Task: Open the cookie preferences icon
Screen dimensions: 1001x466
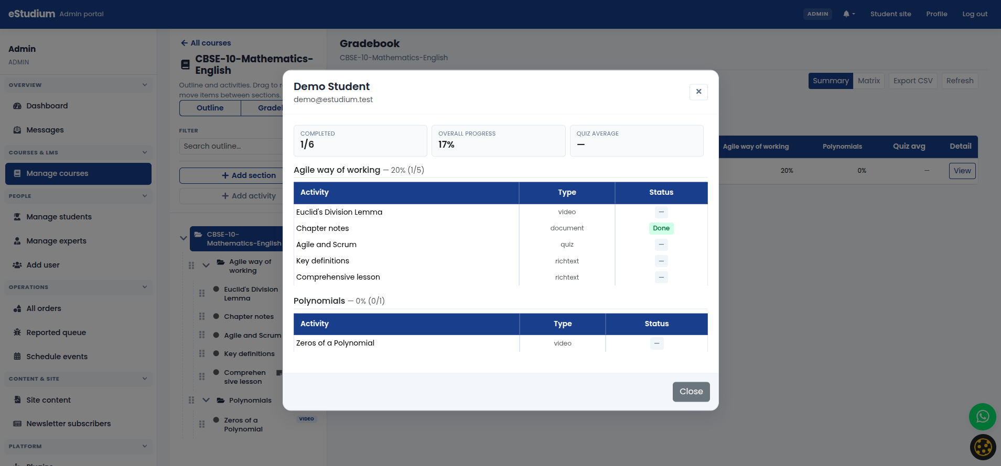Action: tap(983, 448)
